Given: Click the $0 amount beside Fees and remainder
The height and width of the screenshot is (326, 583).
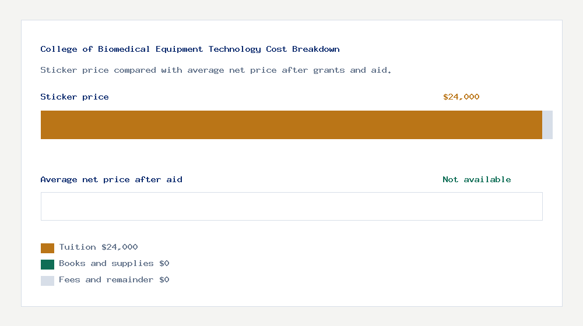Looking at the screenshot, I should pos(164,280).
